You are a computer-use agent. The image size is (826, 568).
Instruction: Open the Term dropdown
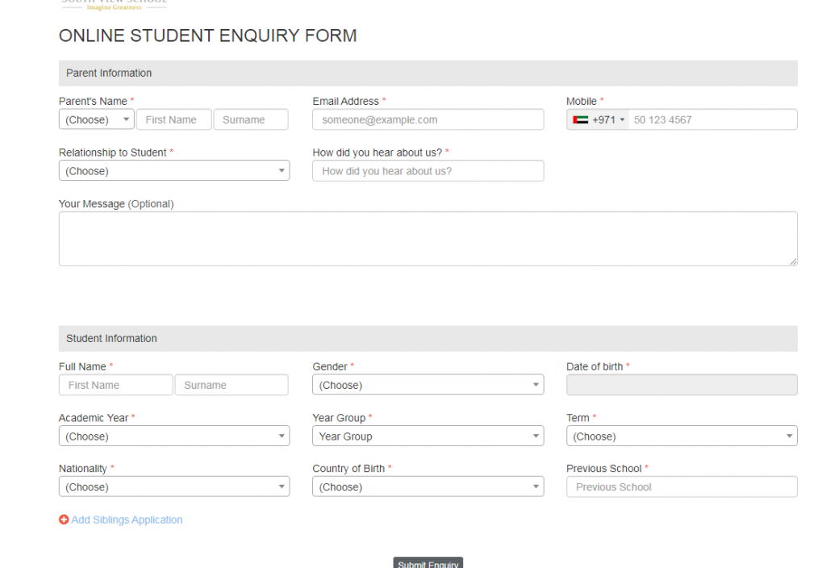(681, 436)
